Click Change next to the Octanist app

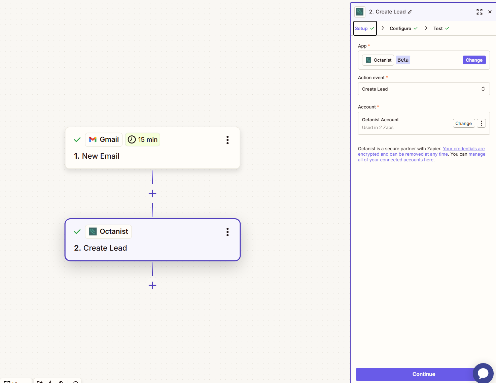coord(474,60)
